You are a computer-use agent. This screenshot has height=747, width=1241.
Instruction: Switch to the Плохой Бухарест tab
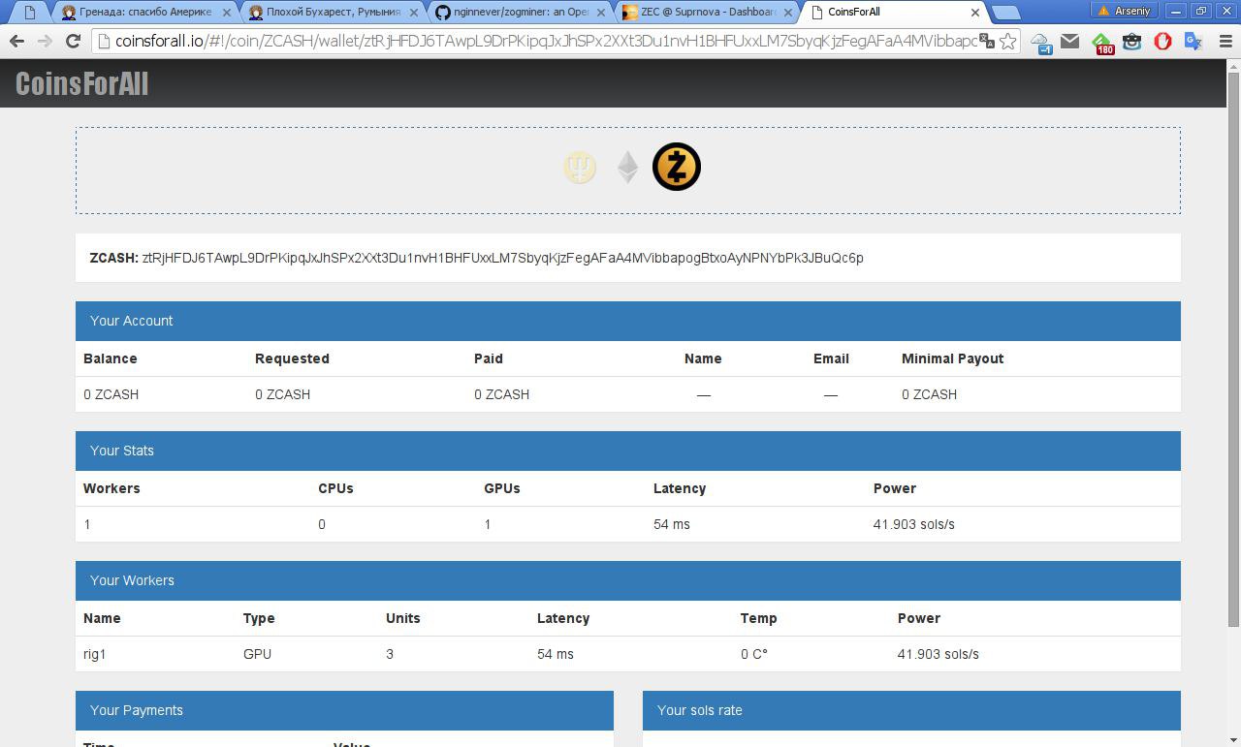pyautogui.click(x=333, y=13)
